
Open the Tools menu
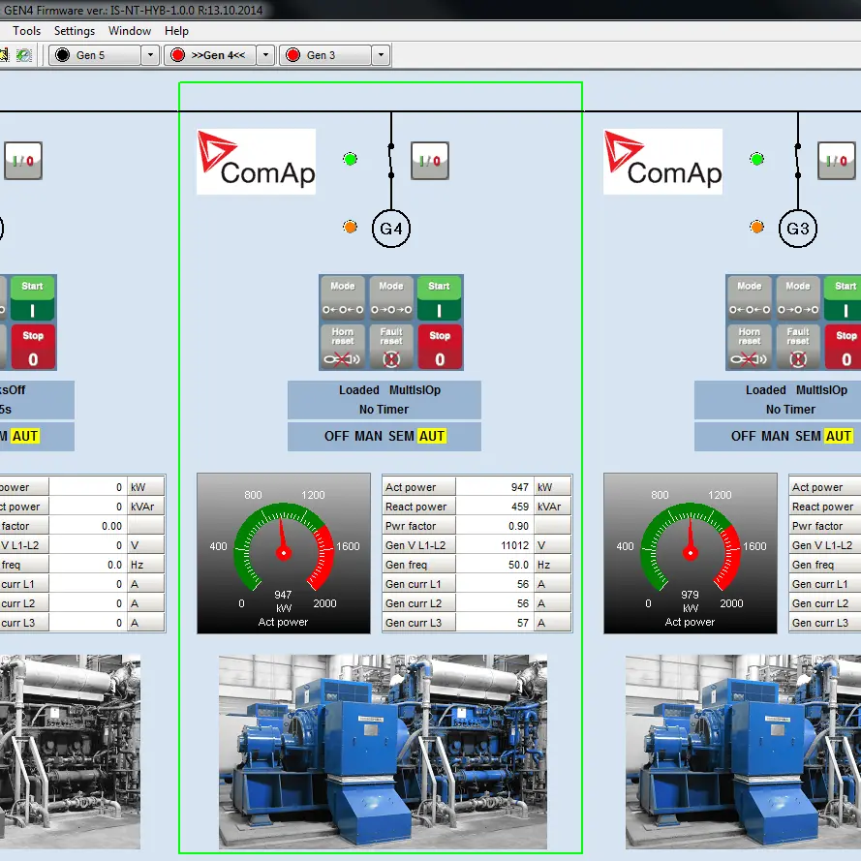(26, 31)
